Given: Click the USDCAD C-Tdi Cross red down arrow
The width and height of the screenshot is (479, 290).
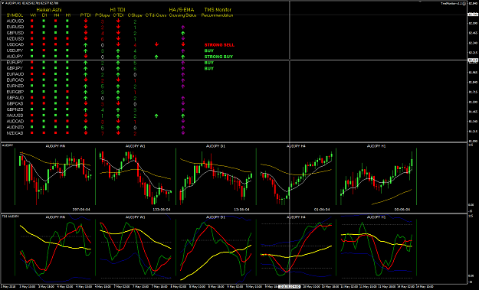Looking at the screenshot, I should (x=156, y=44).
